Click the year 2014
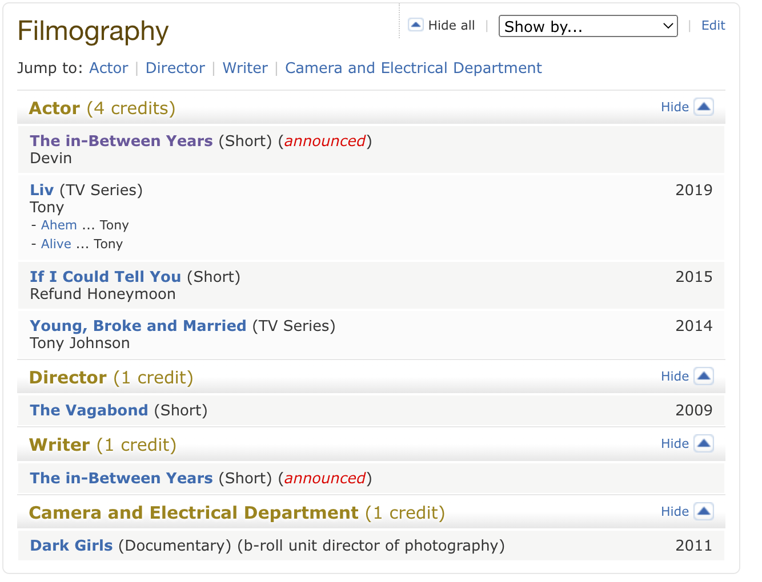Screen dimensions: 762x582 pyautogui.click(x=694, y=326)
